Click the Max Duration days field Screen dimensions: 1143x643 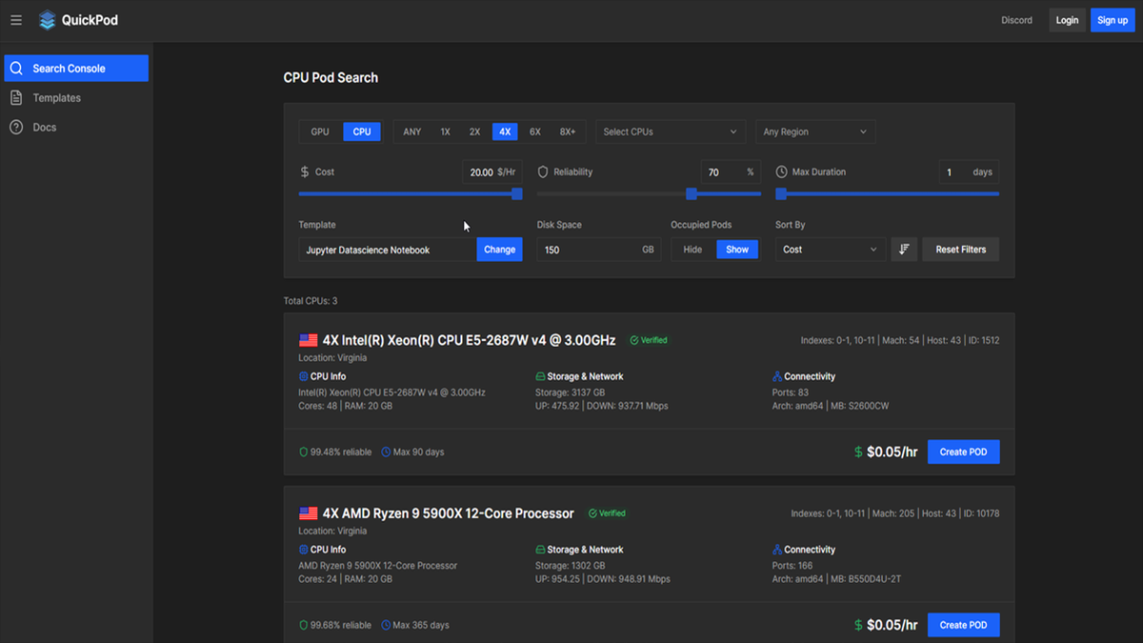(969, 172)
